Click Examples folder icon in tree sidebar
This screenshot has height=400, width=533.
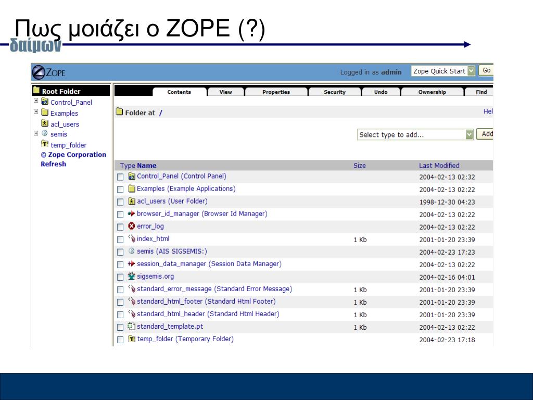45,112
